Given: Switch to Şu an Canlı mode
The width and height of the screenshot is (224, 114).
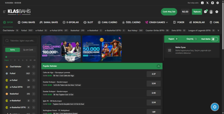Looking at the screenshot, I should coord(28,50).
